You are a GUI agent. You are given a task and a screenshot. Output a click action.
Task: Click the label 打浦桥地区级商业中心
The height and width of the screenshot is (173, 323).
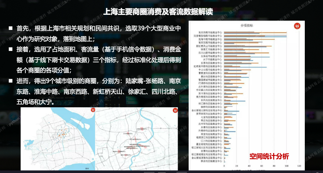coord(210,83)
